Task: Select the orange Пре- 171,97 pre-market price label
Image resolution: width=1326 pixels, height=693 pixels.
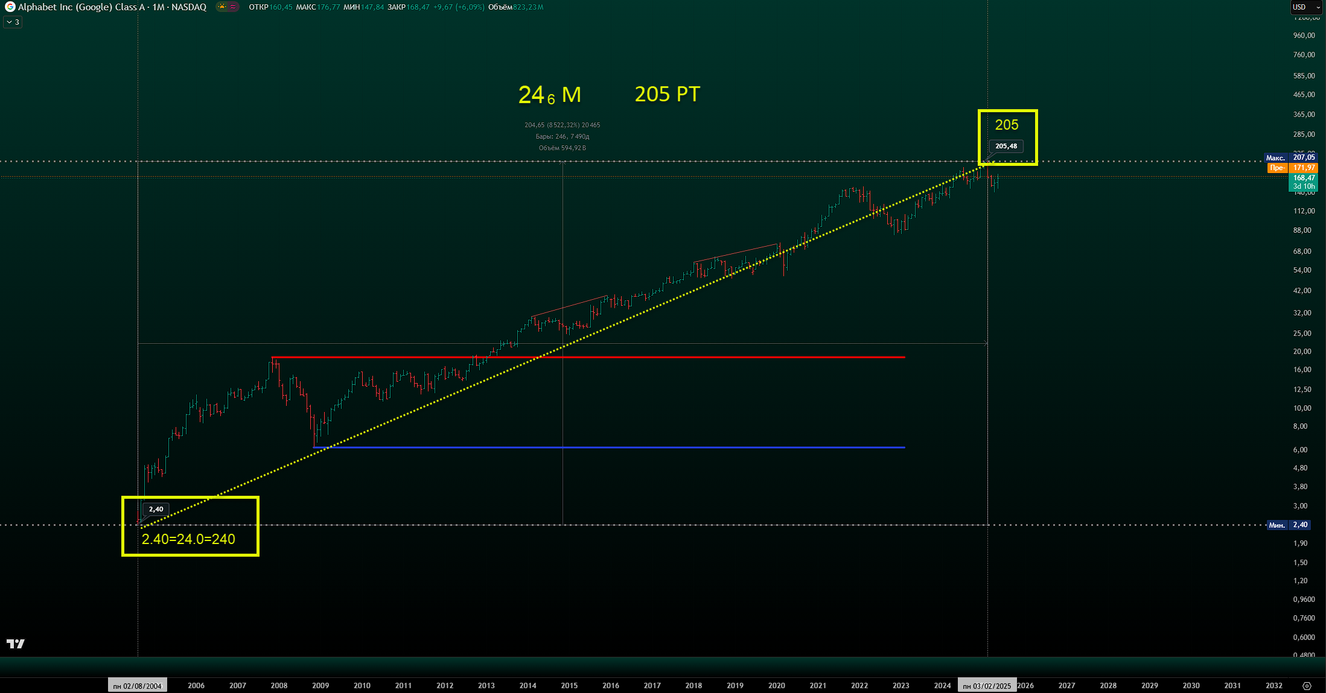Action: (x=1293, y=168)
